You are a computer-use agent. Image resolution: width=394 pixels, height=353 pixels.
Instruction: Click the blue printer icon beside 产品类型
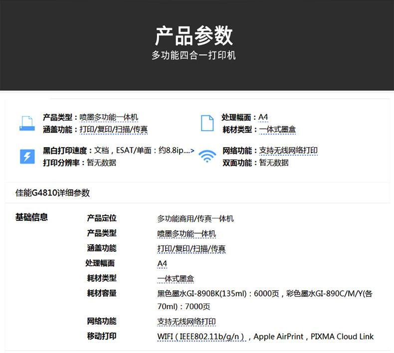click(27, 123)
